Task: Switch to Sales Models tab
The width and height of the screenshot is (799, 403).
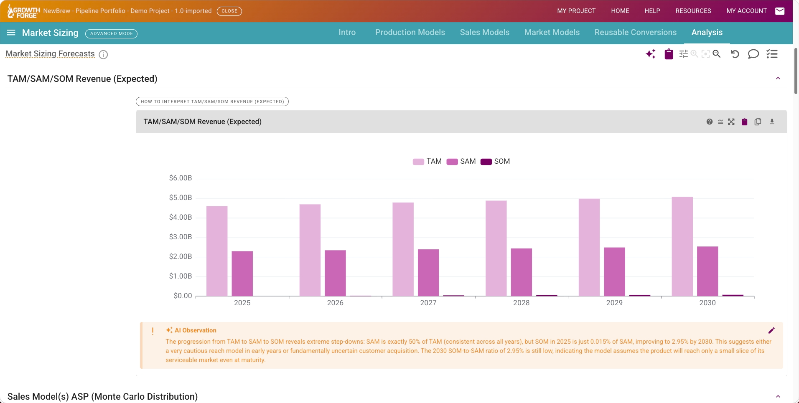Action: pyautogui.click(x=485, y=33)
